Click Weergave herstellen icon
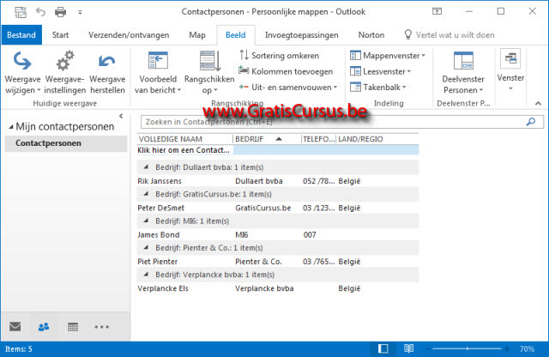The width and height of the screenshot is (549, 357). 106,61
